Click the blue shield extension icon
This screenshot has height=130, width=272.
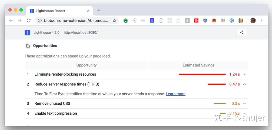[205, 21]
